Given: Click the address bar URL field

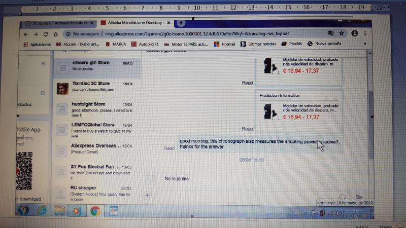Looking at the screenshot, I should [x=203, y=34].
